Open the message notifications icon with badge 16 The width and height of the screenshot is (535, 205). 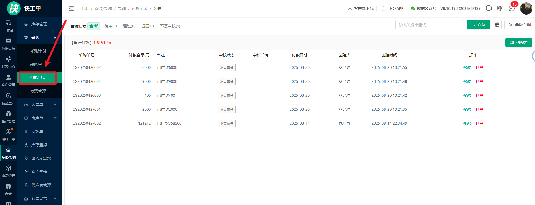tap(512, 8)
